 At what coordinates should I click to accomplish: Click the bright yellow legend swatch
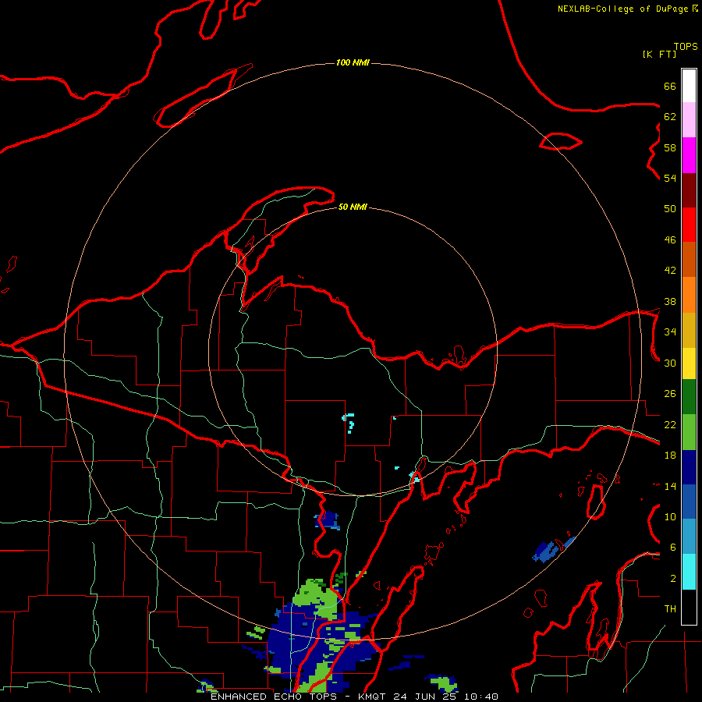(689, 363)
